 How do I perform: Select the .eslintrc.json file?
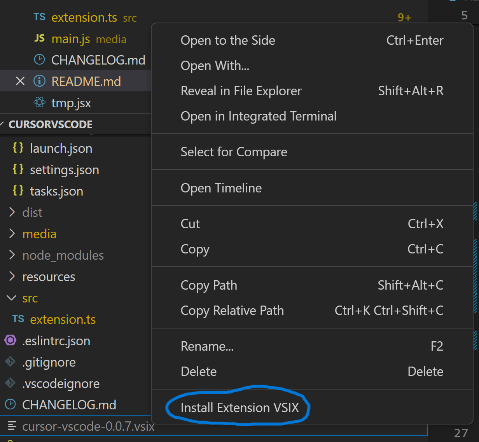pyautogui.click(x=56, y=341)
